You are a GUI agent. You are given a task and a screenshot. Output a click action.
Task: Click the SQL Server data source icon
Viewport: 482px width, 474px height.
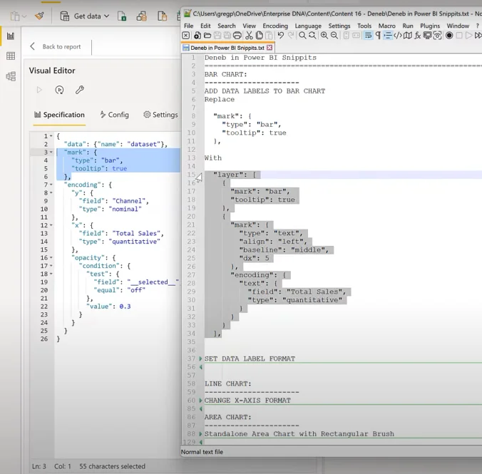162,16
